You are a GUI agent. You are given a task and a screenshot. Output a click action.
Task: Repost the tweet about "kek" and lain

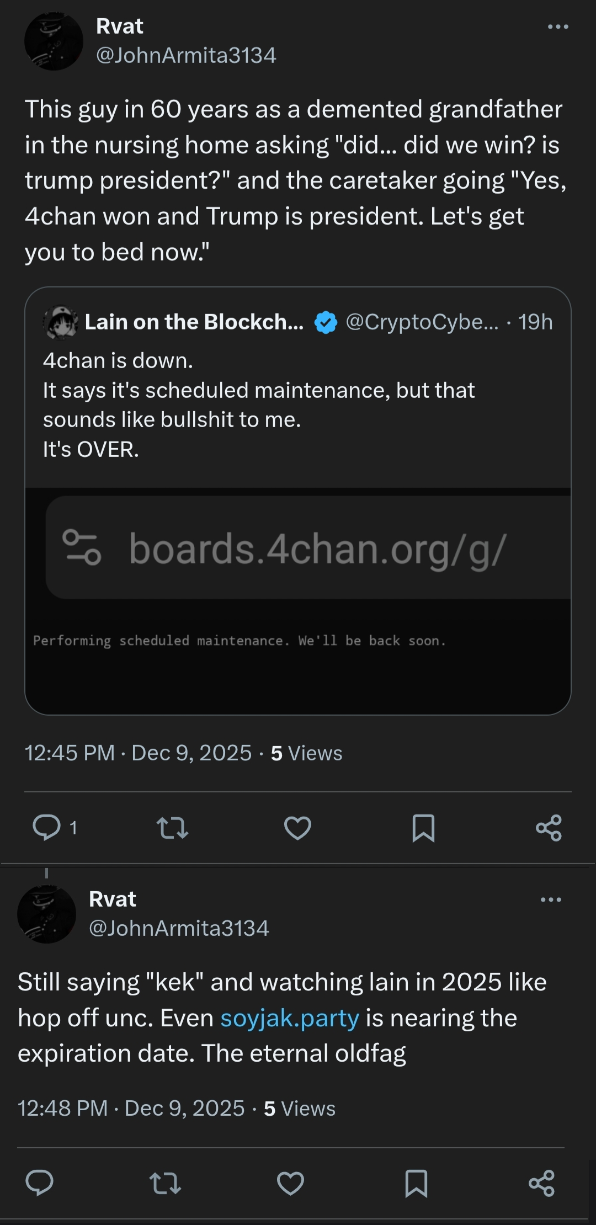(166, 1183)
